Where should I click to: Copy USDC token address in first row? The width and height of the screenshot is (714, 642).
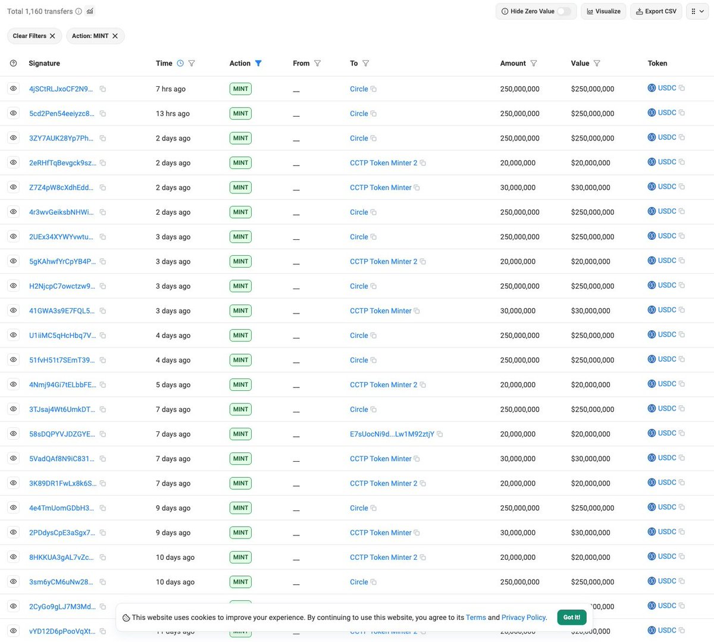pos(682,88)
